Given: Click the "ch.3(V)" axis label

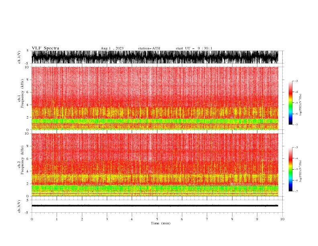Looking at the screenshot, I should pyautogui.click(x=19, y=207).
